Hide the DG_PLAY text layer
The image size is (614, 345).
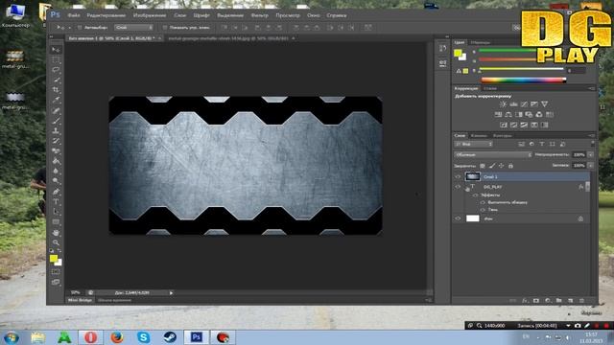click(x=458, y=187)
